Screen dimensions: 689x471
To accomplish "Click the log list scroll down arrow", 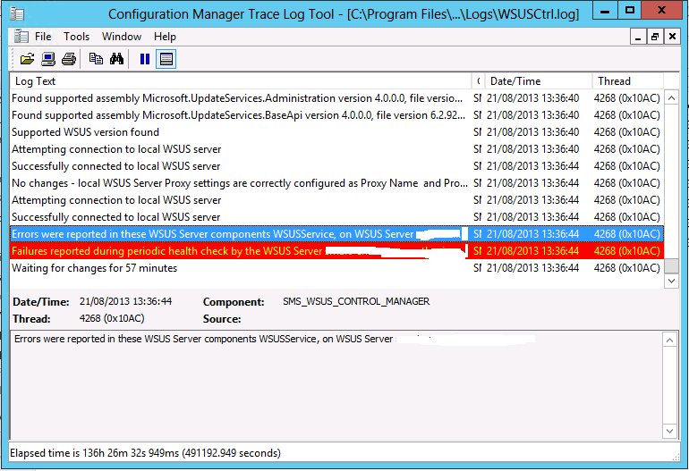I will 671,281.
